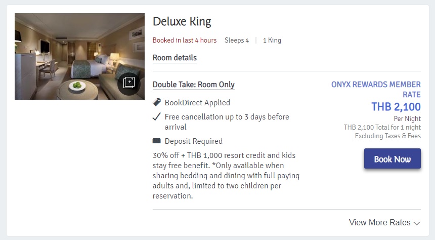This screenshot has width=435, height=240.
Task: Open the Room details link
Action: click(x=175, y=58)
